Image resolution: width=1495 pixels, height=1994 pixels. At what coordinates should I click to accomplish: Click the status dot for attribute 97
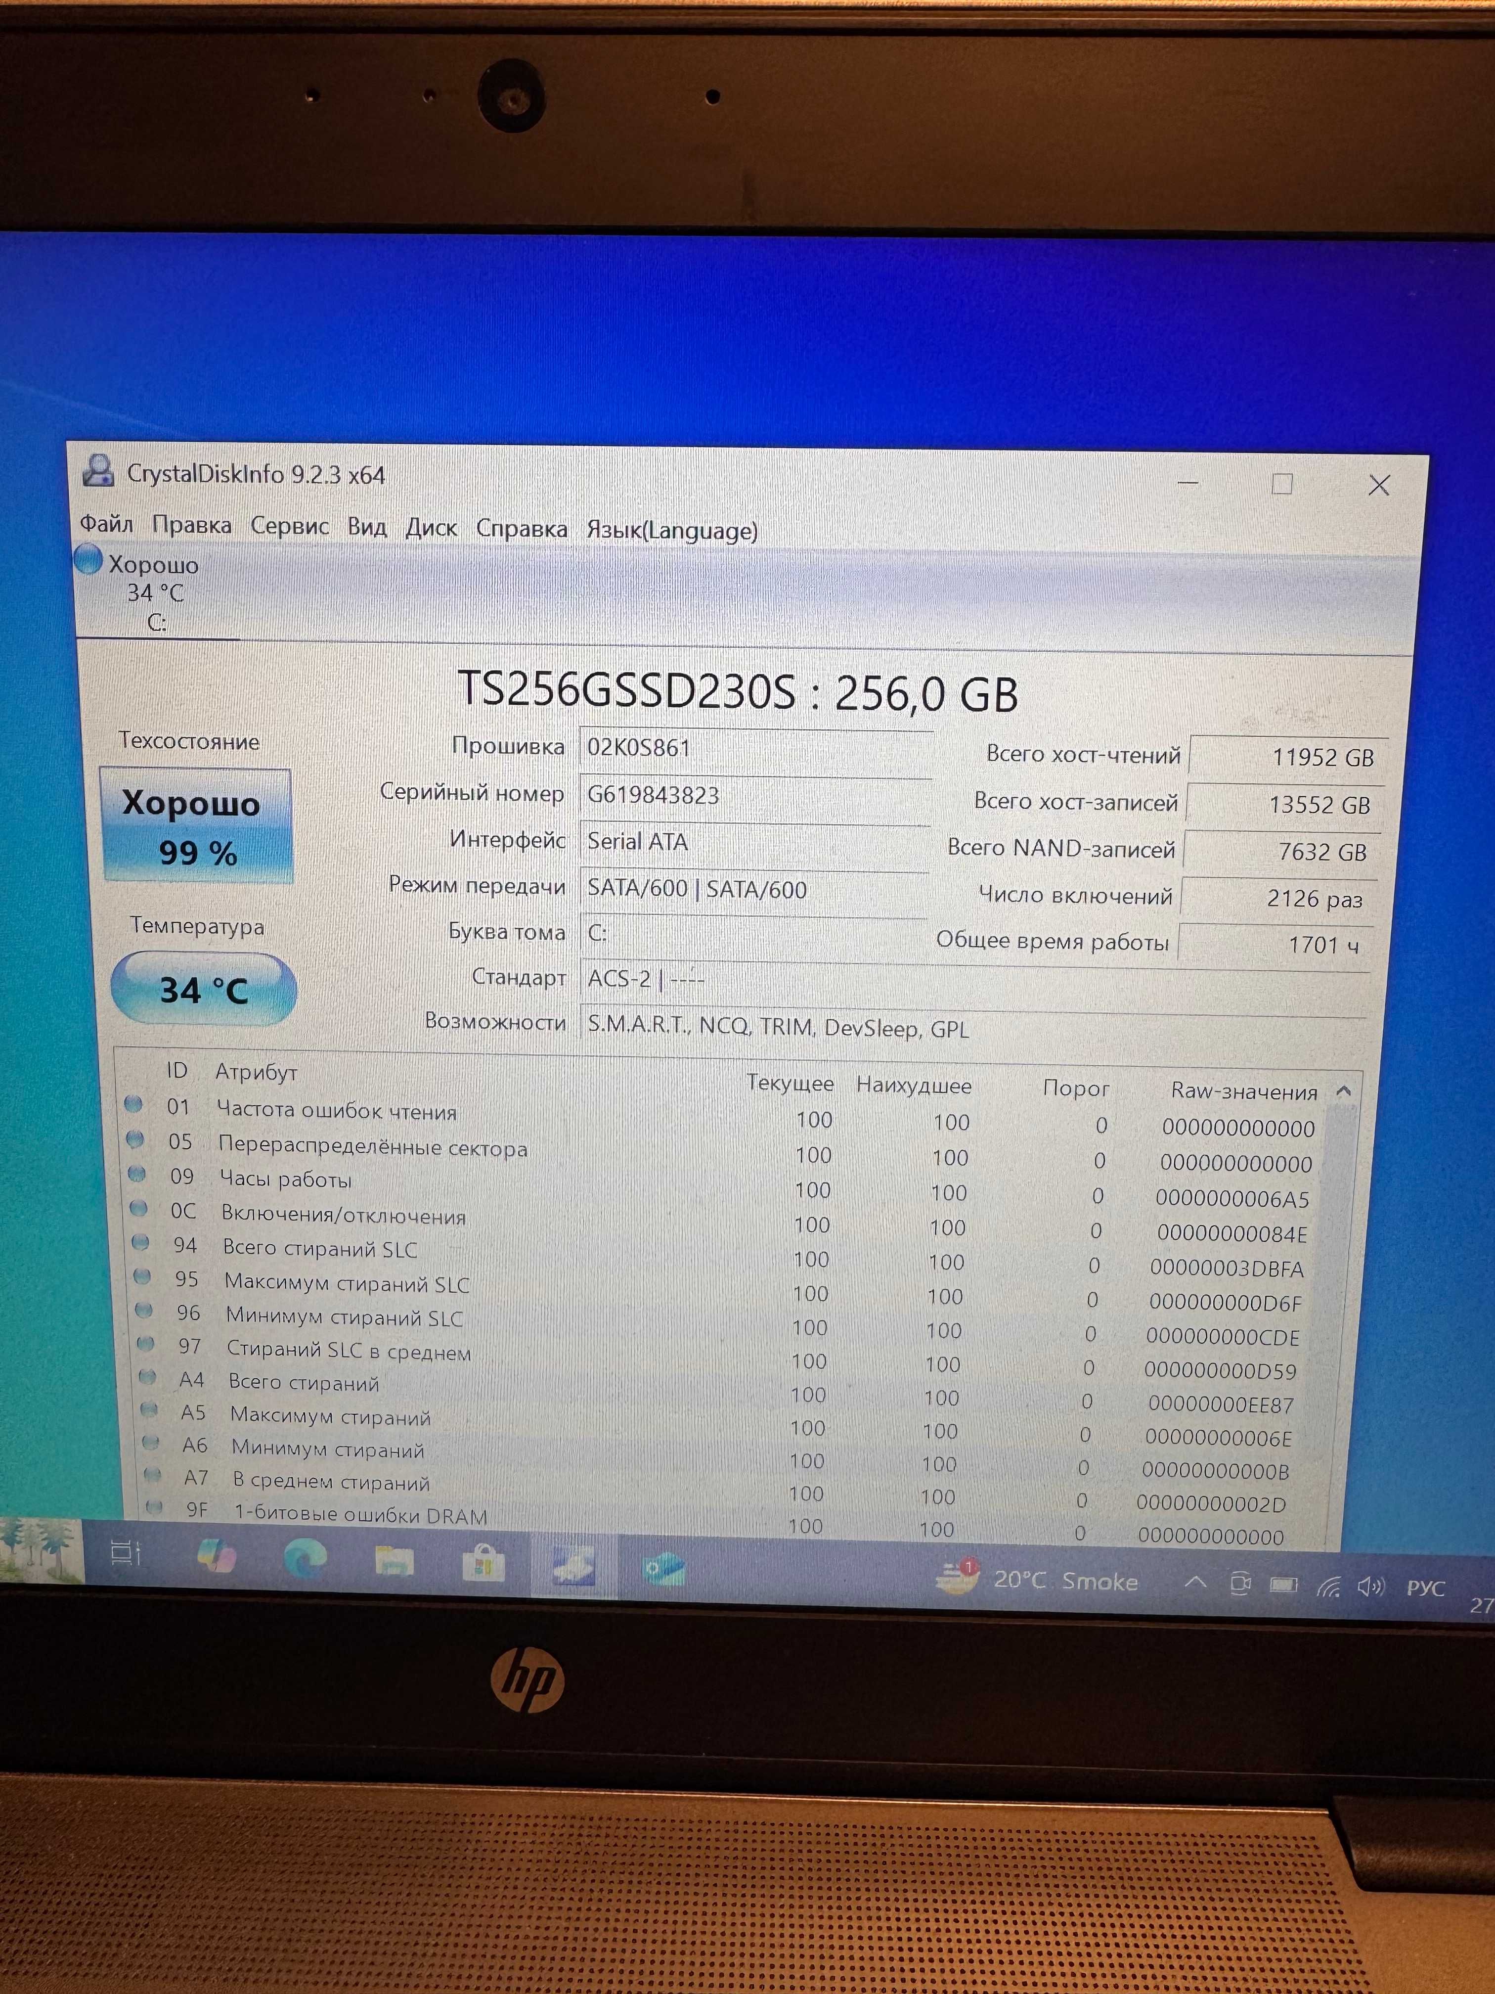[x=146, y=1343]
